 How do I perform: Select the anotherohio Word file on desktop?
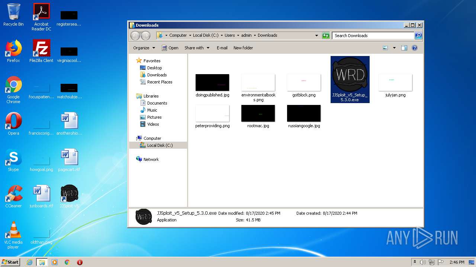(69, 124)
